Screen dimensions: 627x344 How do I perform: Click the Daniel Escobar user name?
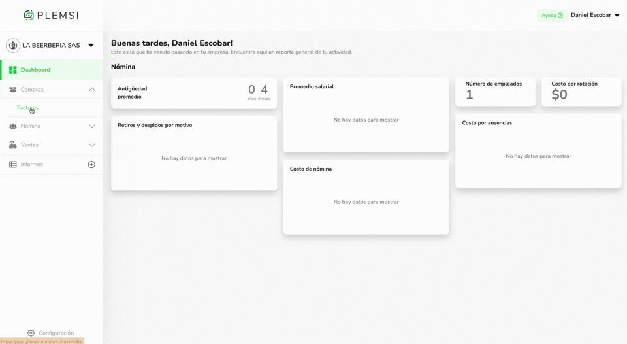(590, 15)
